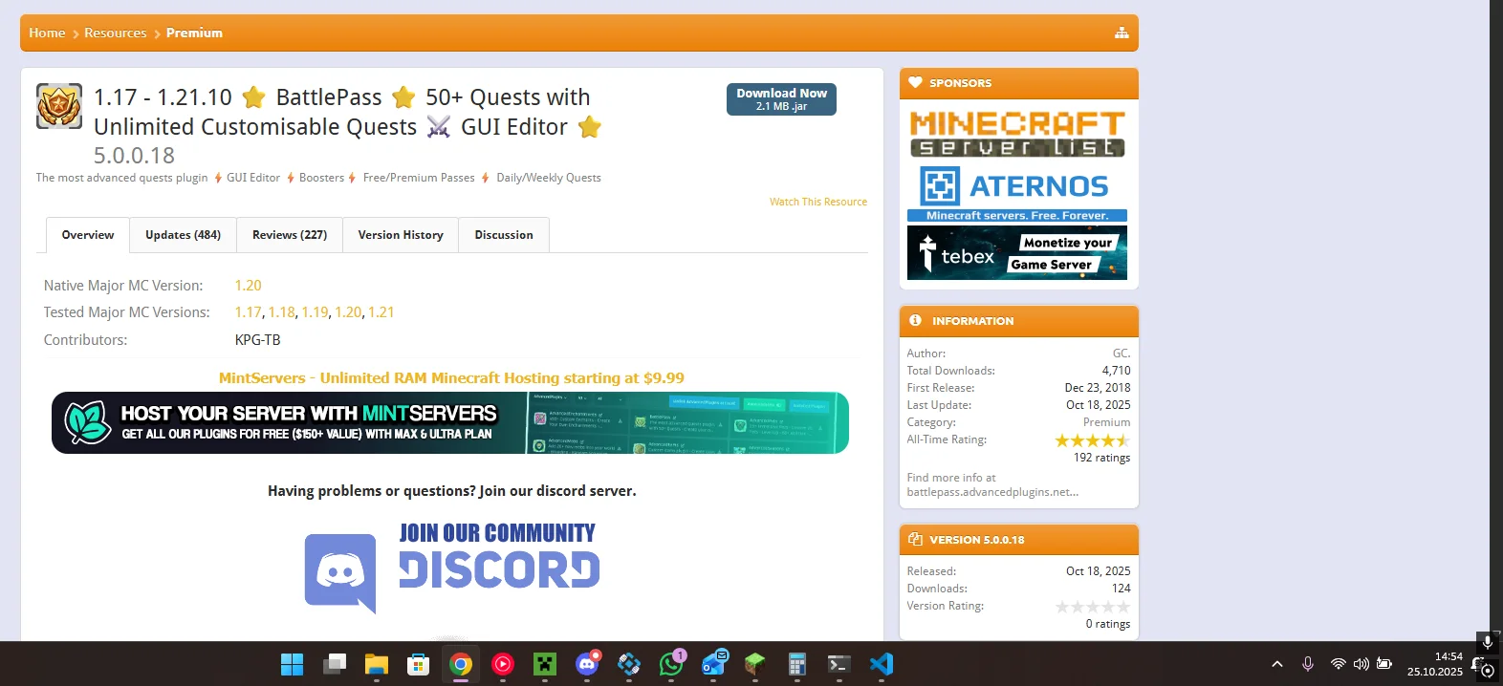This screenshot has height=686, width=1503.
Task: Click the Tebex sponsor logo
Action: point(1017,253)
